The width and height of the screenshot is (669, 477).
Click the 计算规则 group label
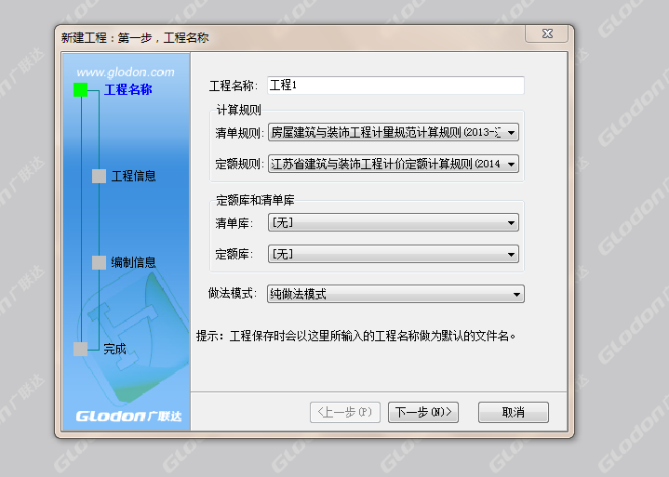pyautogui.click(x=238, y=110)
